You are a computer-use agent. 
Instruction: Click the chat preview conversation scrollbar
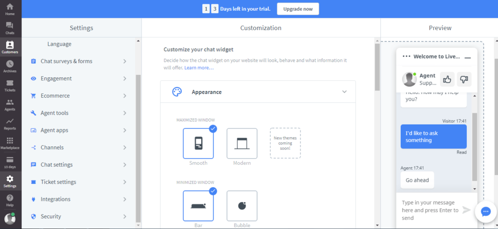pyautogui.click(x=475, y=146)
